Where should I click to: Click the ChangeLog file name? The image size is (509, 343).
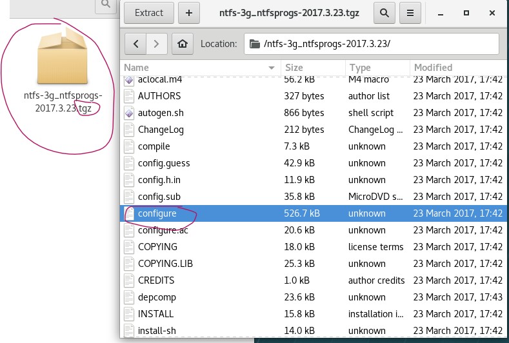[x=161, y=130]
